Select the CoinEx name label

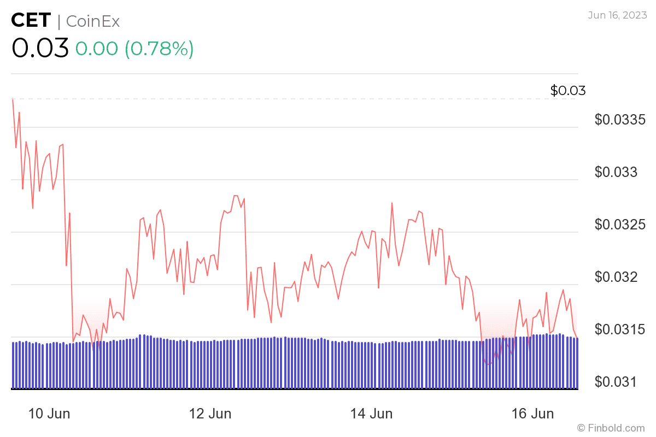pyautogui.click(x=92, y=21)
